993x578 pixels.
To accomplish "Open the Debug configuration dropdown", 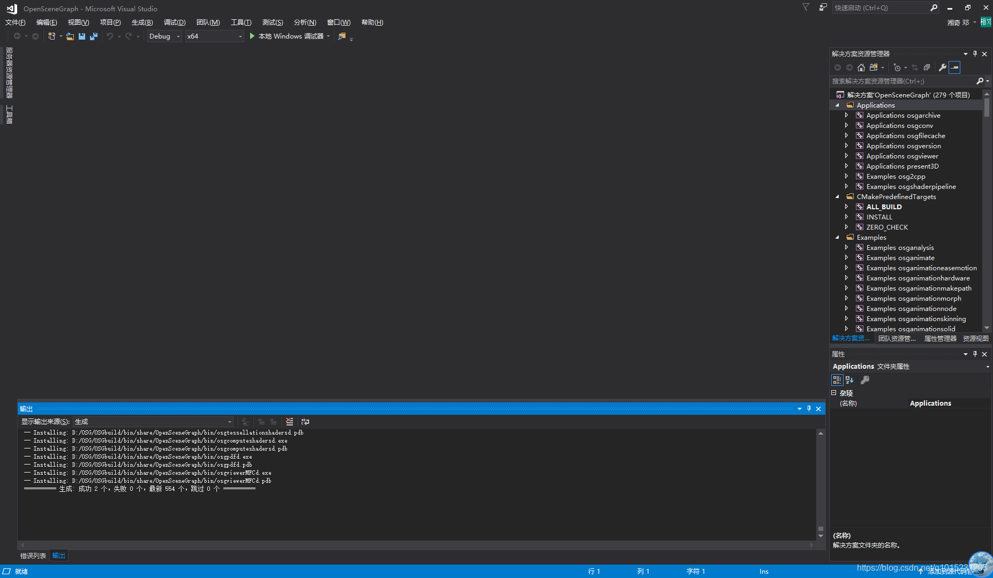I will click(164, 36).
